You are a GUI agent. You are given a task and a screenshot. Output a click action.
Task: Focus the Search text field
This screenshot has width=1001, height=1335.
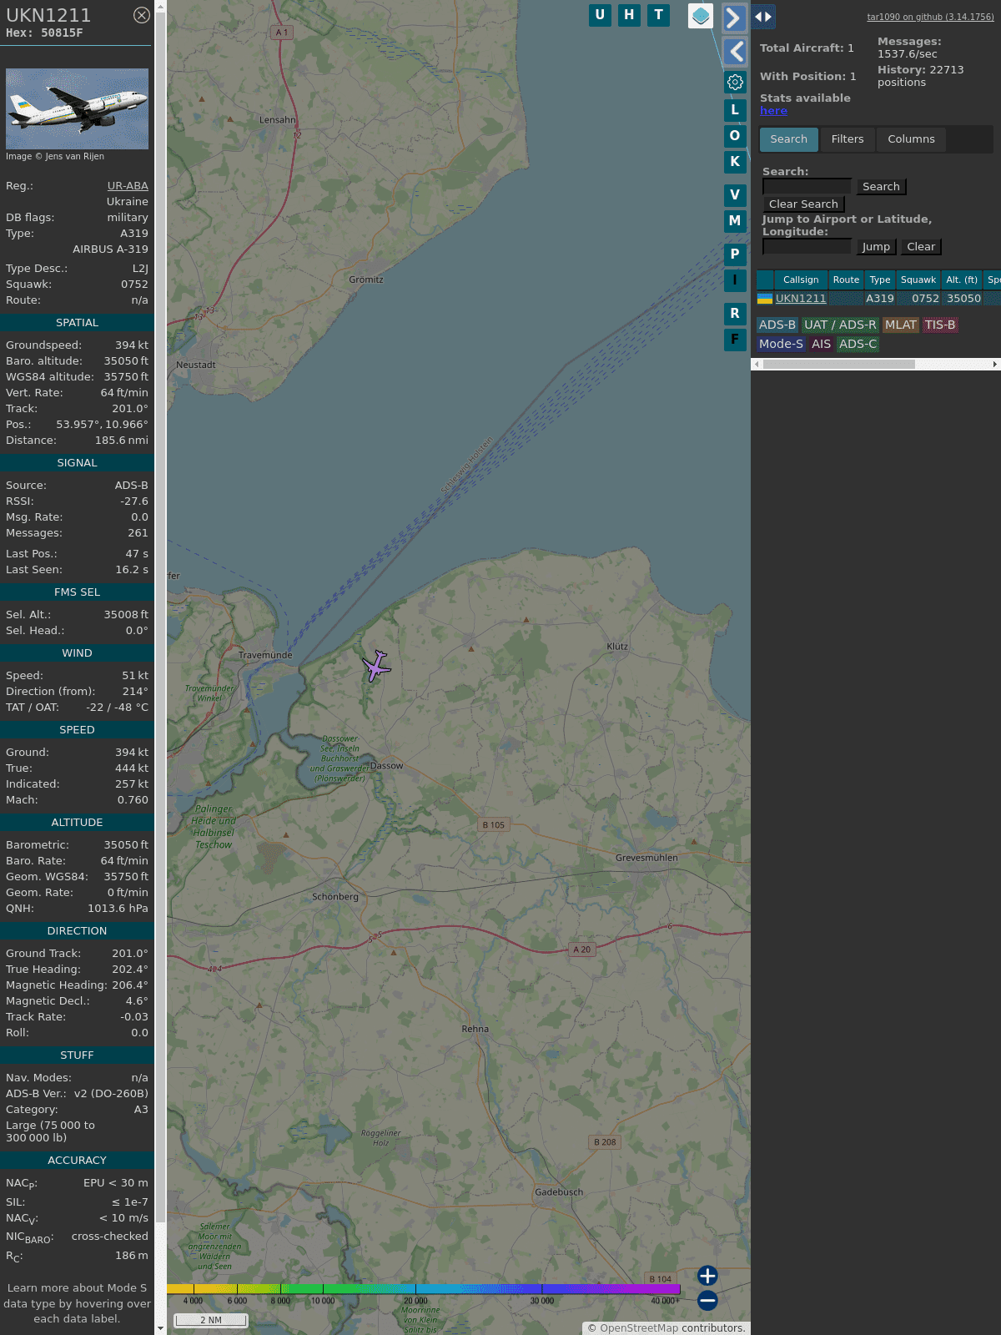coord(807,187)
